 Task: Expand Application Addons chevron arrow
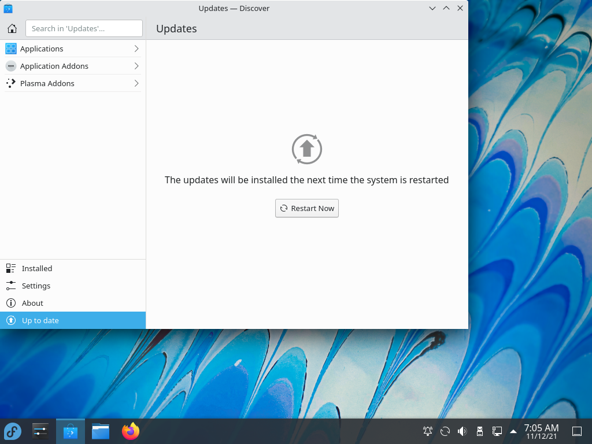136,66
